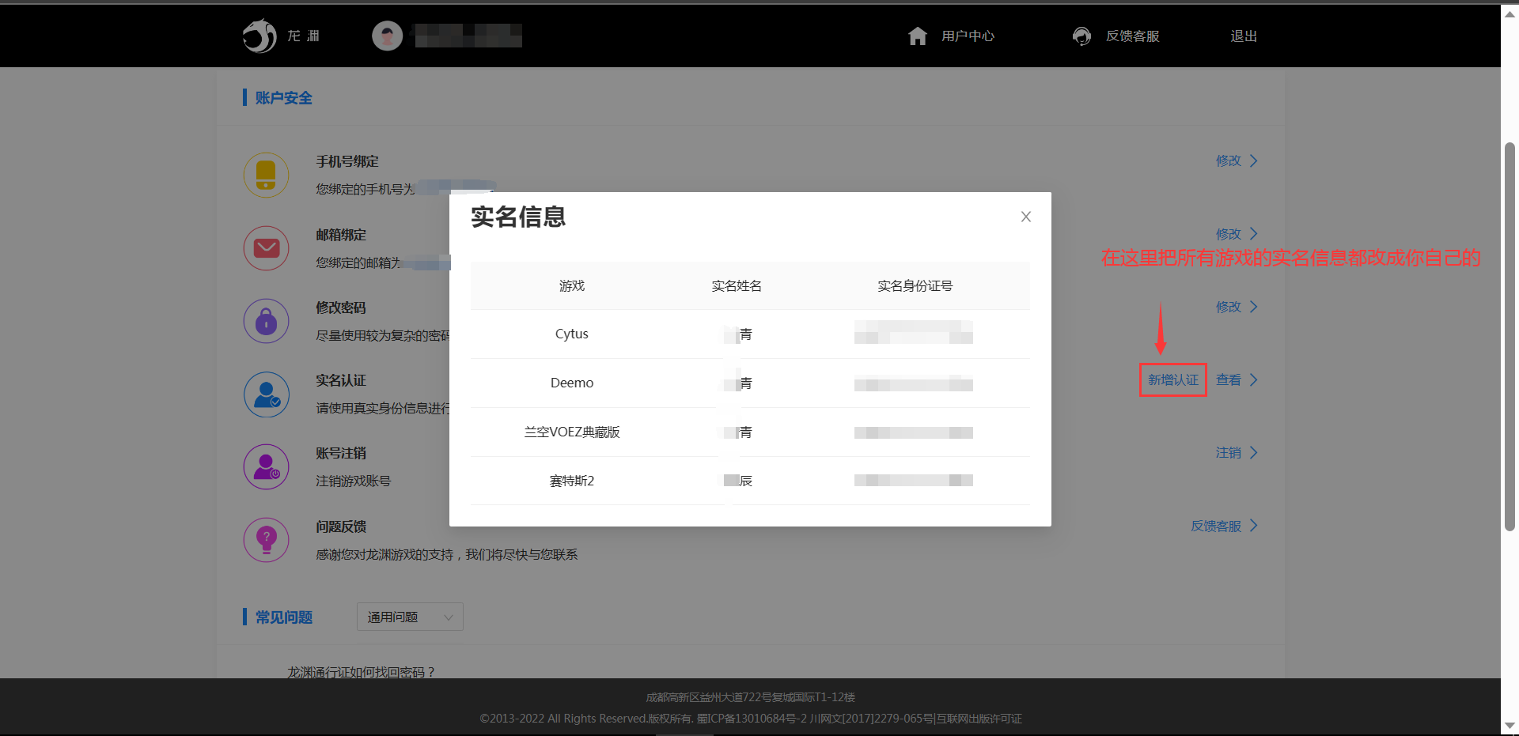Select the 兰空VOEZ典藏版 game name
The width and height of the screenshot is (1519, 736).
pyautogui.click(x=572, y=432)
